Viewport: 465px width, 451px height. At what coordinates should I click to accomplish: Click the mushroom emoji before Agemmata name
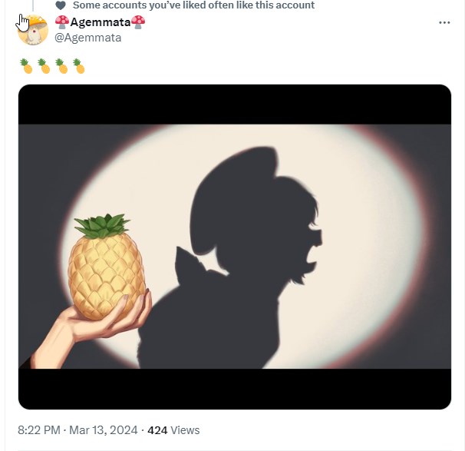(62, 22)
